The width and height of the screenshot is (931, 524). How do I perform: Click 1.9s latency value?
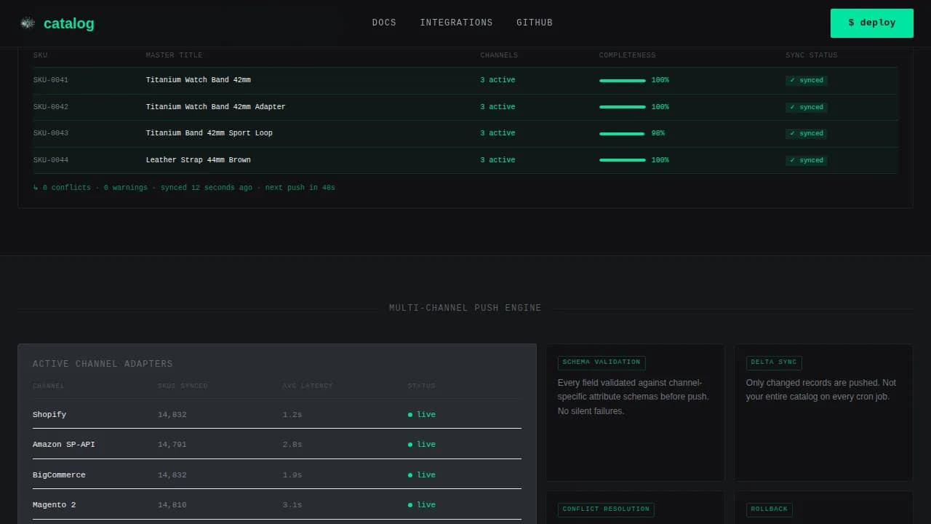click(292, 475)
